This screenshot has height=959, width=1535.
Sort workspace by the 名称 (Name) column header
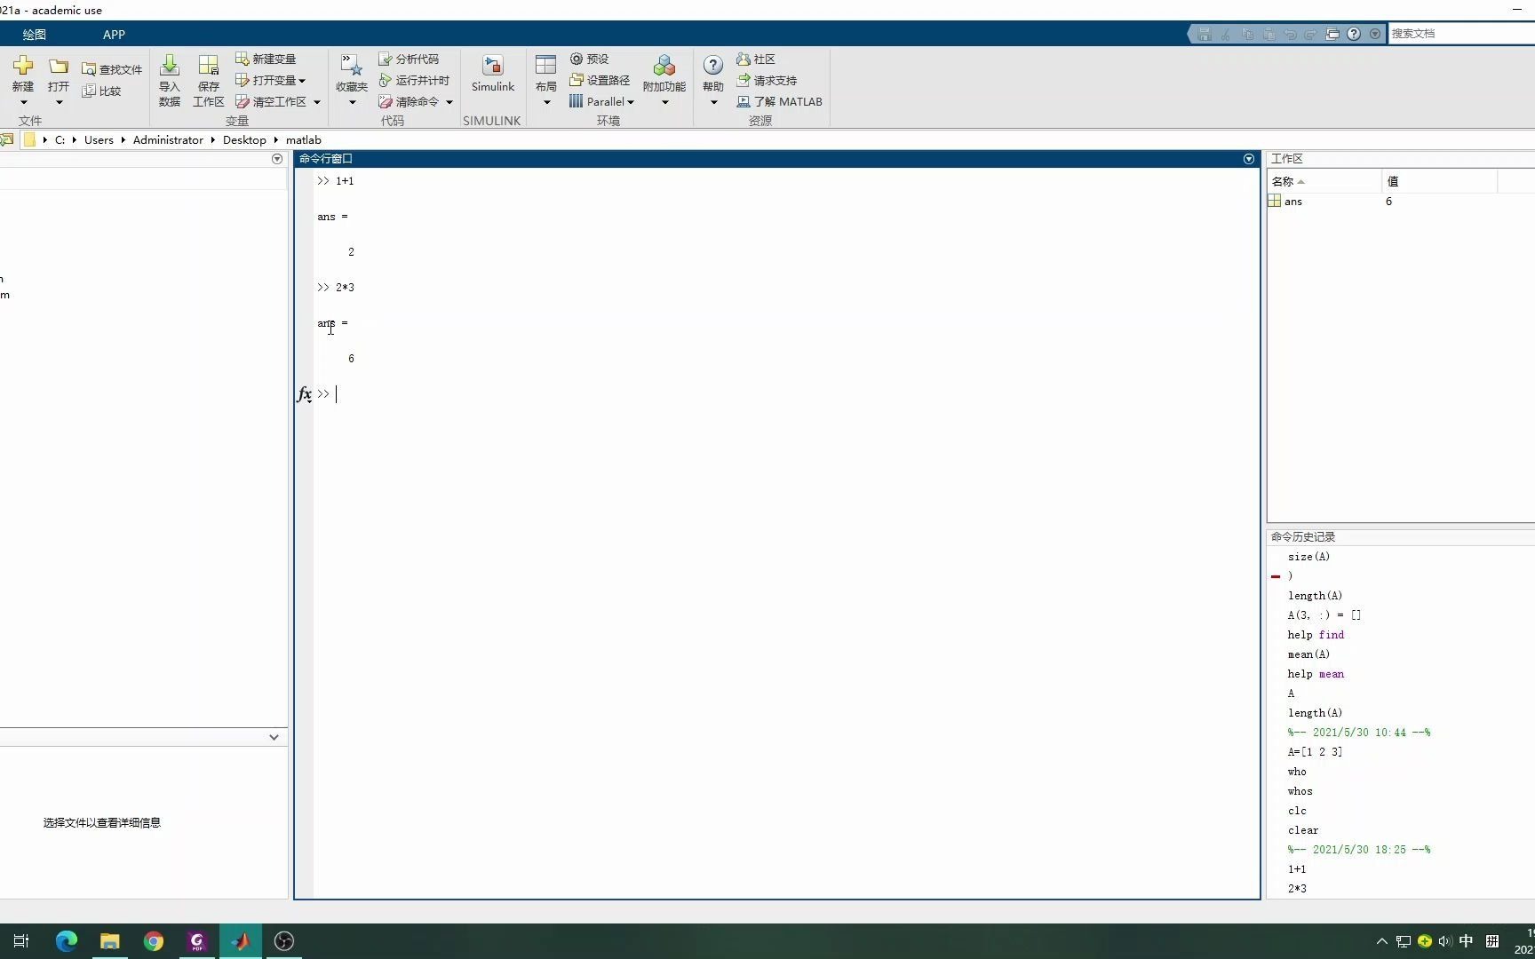pos(1324,181)
